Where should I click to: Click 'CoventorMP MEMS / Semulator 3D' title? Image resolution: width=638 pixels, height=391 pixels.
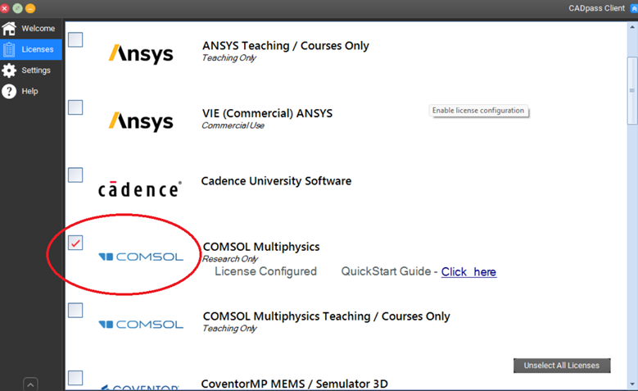295,384
